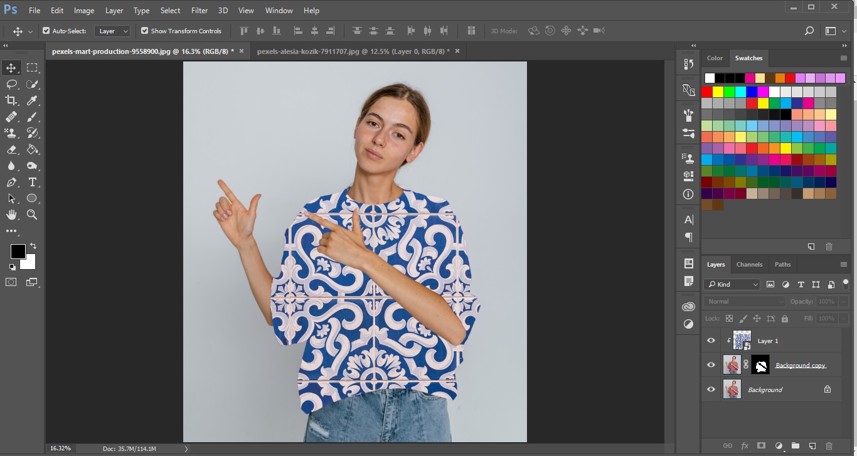Choose the Lasso tool
Image resolution: width=857 pixels, height=456 pixels.
11,84
